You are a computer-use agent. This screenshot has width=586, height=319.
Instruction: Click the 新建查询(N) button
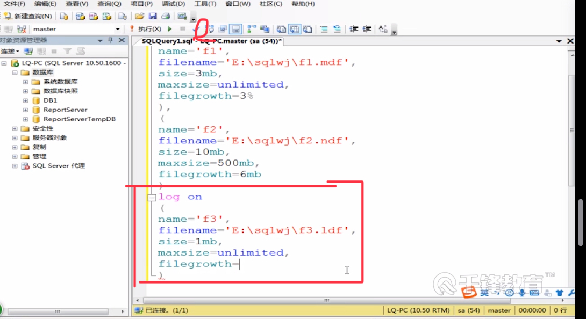point(28,16)
